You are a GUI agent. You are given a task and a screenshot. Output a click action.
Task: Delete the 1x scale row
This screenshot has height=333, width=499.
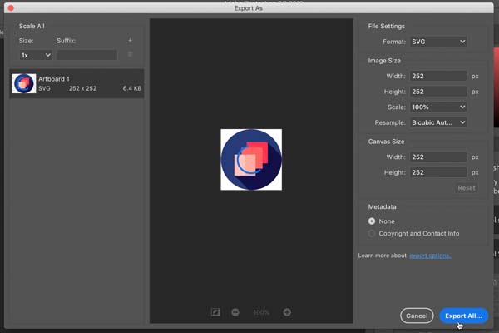coord(130,54)
